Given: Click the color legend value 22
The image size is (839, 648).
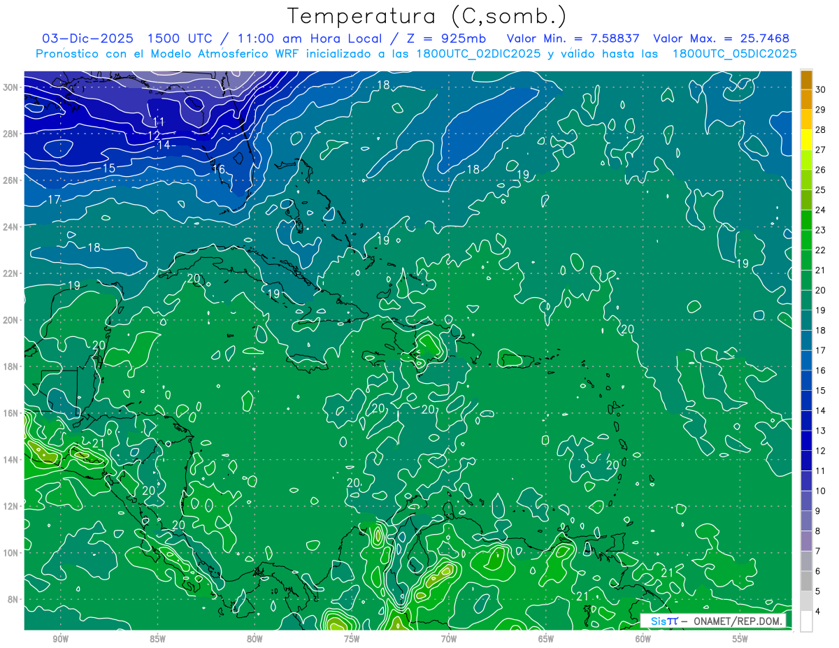Looking at the screenshot, I should coord(821,250).
